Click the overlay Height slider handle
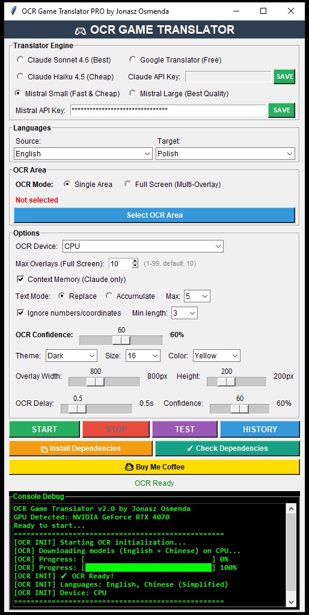The image size is (309, 615). [x=226, y=382]
